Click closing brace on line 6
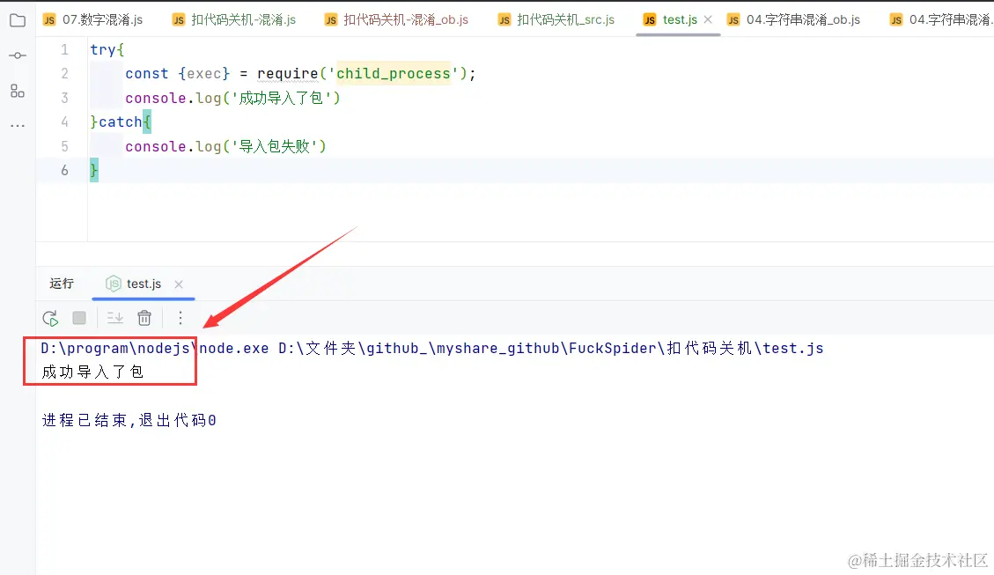The image size is (994, 575). [94, 171]
